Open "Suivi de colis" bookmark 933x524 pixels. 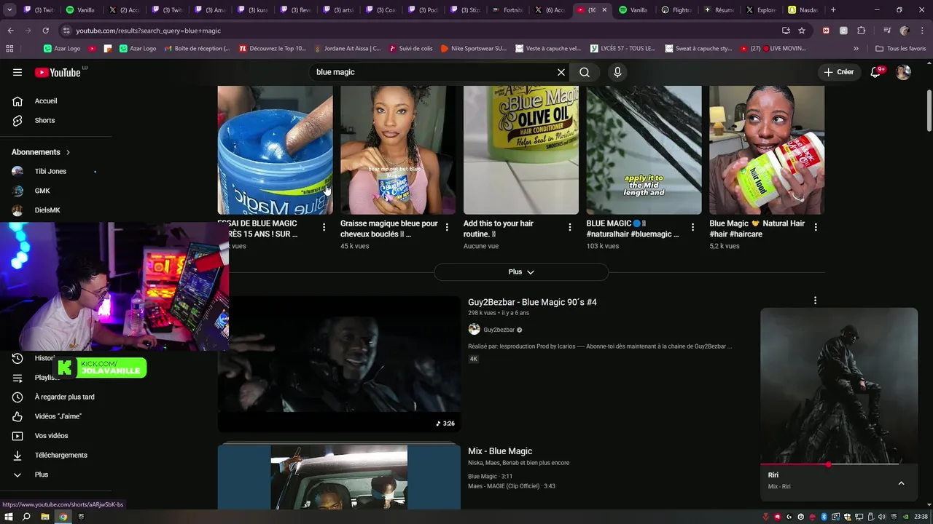pyautogui.click(x=410, y=49)
